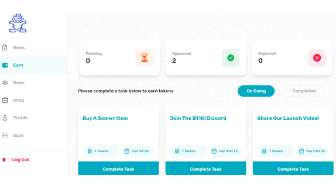The height and width of the screenshot is (189, 336).
Task: Click the Scan icon in sidebar
Action: tap(5, 135)
